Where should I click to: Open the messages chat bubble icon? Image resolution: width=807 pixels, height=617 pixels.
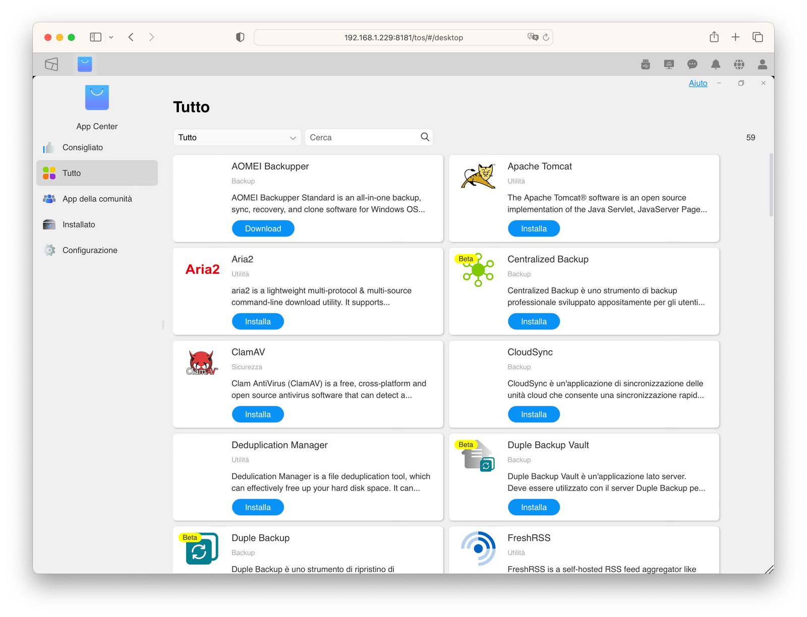pos(692,65)
